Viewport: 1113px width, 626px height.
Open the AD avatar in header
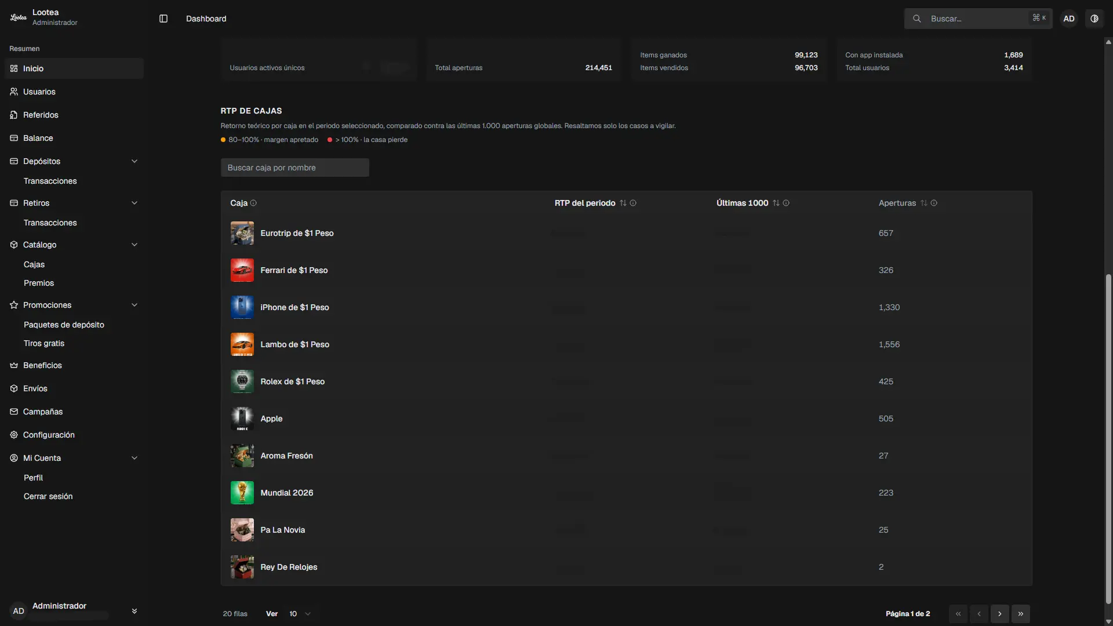(1069, 19)
